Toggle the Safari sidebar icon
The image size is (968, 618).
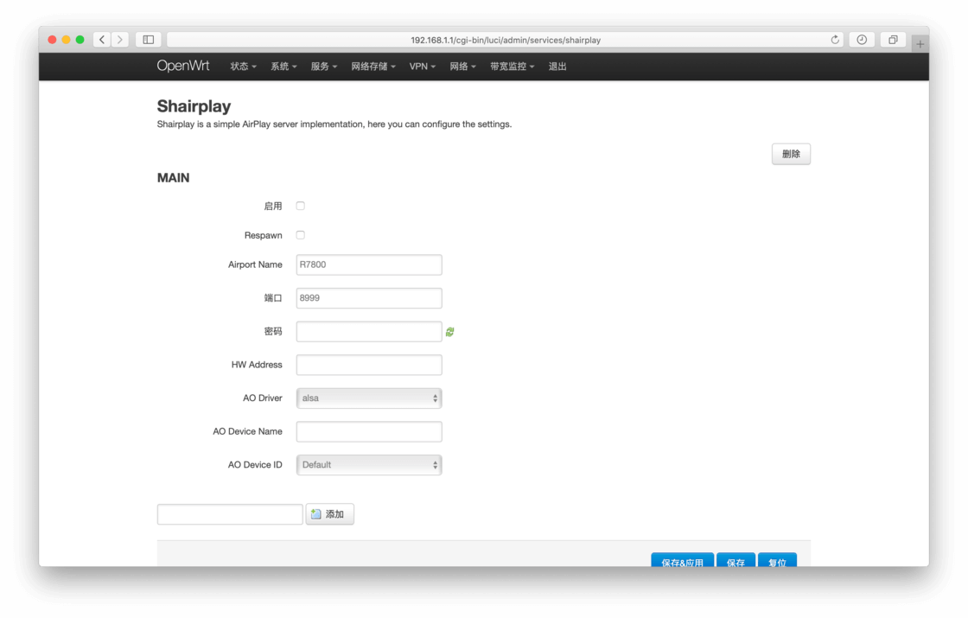149,40
